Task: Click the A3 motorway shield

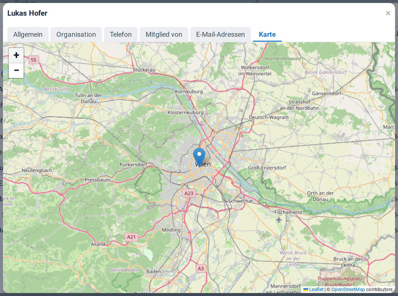Action: [x=201, y=269]
